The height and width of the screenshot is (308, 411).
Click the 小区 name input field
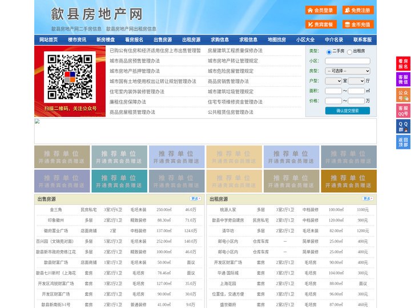point(348,61)
